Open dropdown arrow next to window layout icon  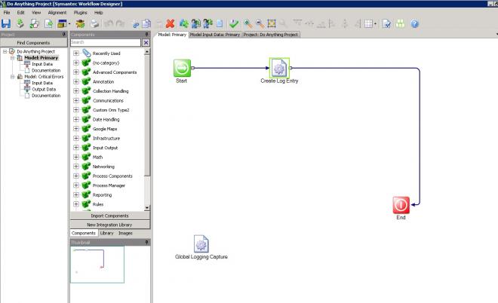pos(69,24)
